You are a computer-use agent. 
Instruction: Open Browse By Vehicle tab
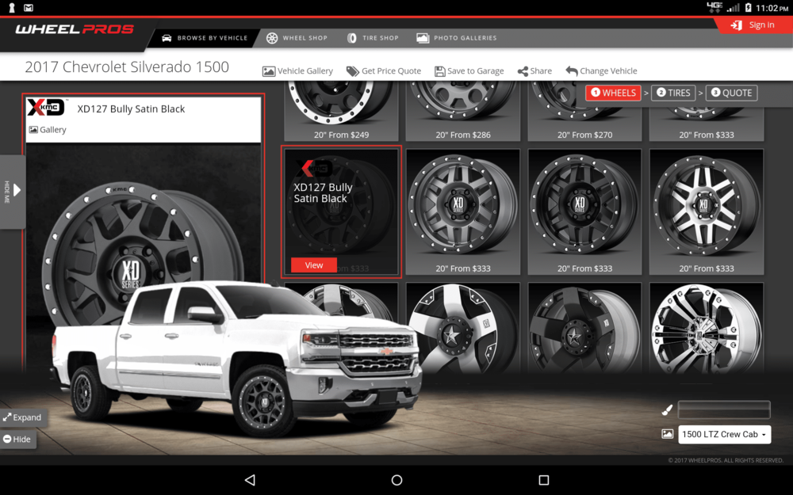click(205, 38)
